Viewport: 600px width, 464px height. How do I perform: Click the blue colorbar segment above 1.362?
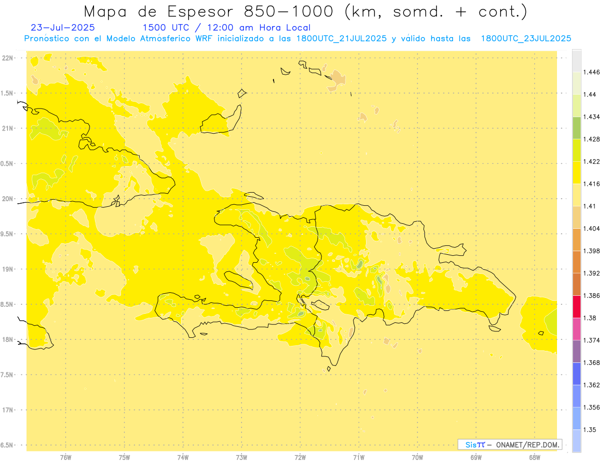(x=576, y=373)
